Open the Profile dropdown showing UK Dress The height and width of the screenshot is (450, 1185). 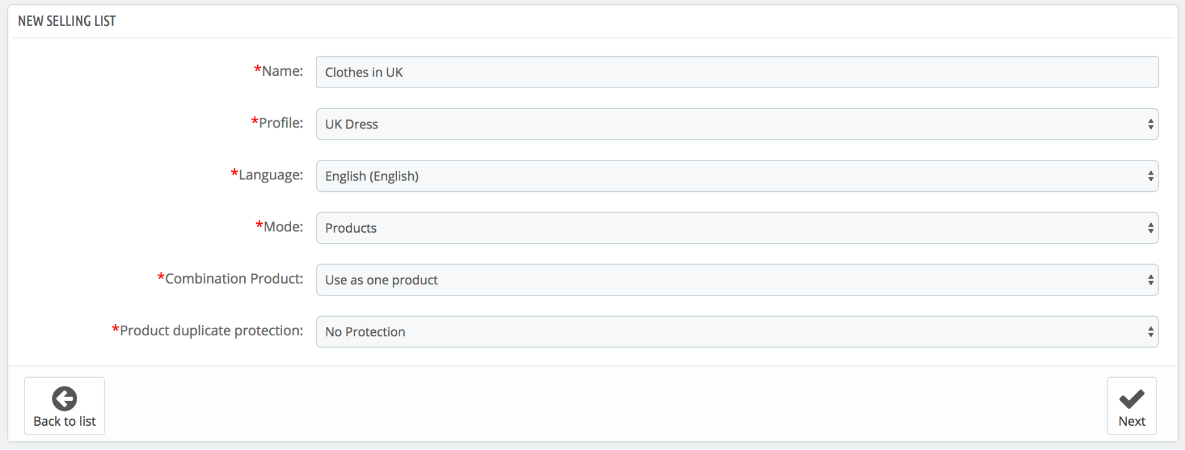(x=737, y=124)
